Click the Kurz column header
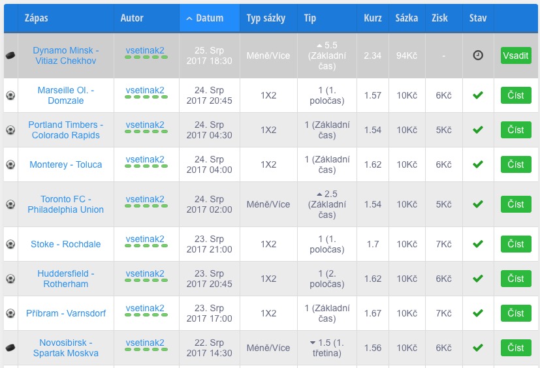 (373, 18)
